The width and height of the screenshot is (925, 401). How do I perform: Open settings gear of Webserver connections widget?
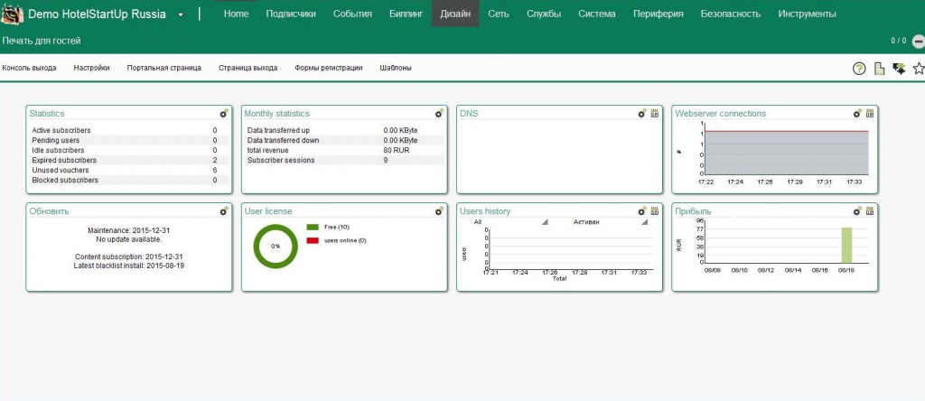858,113
